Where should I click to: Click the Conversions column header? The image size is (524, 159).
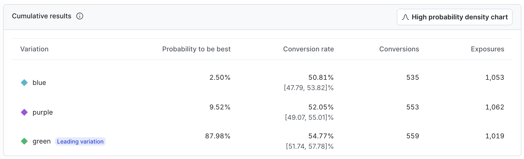(399, 49)
